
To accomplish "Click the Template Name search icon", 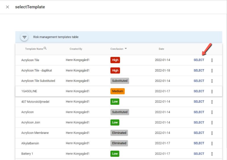I will click(45, 48).
